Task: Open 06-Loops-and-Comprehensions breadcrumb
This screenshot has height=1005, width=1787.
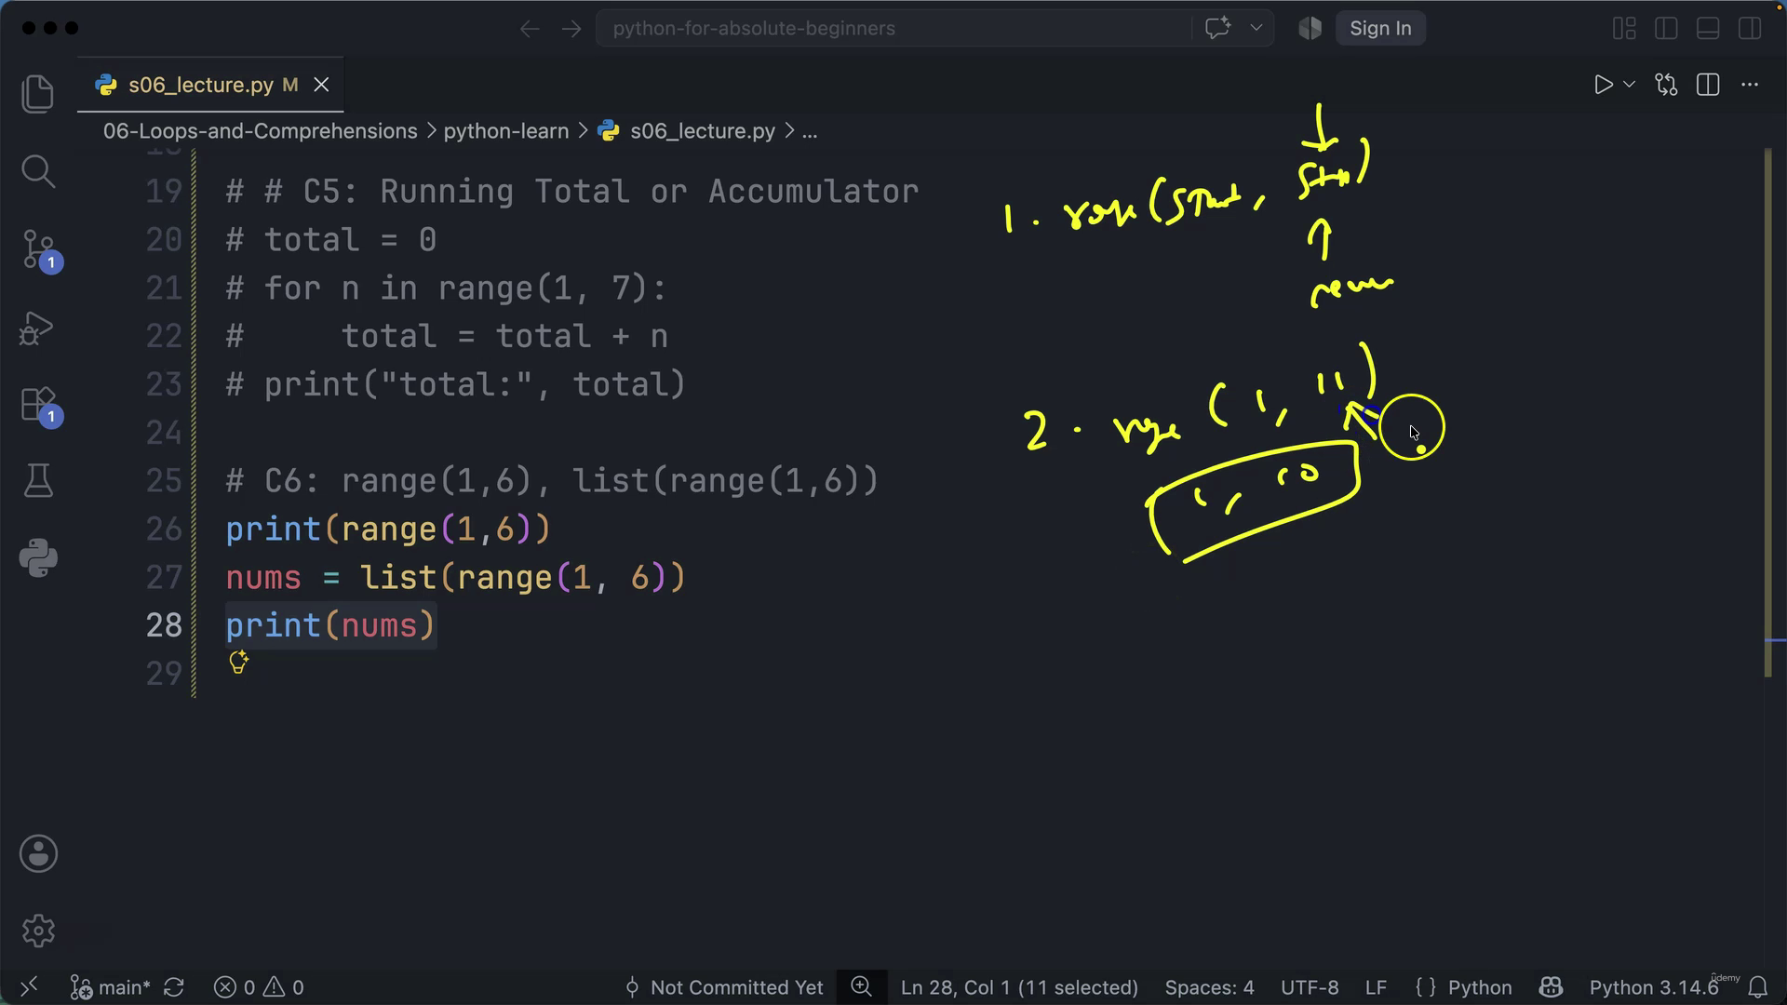Action: click(260, 131)
